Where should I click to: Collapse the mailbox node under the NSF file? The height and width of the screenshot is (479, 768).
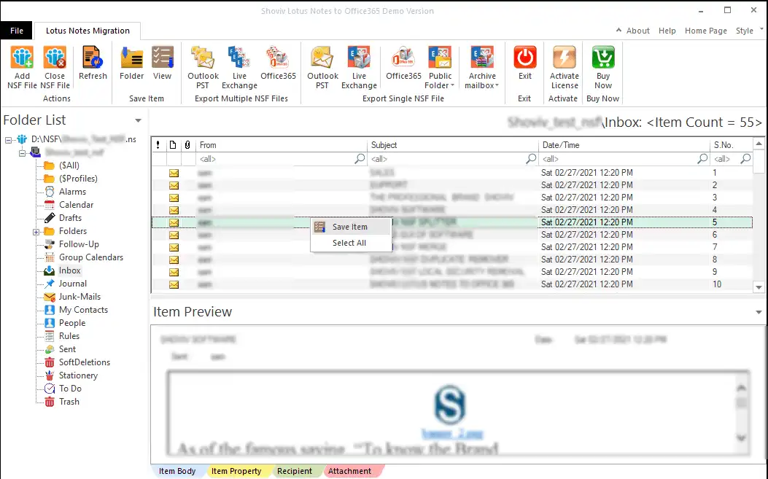(22, 153)
